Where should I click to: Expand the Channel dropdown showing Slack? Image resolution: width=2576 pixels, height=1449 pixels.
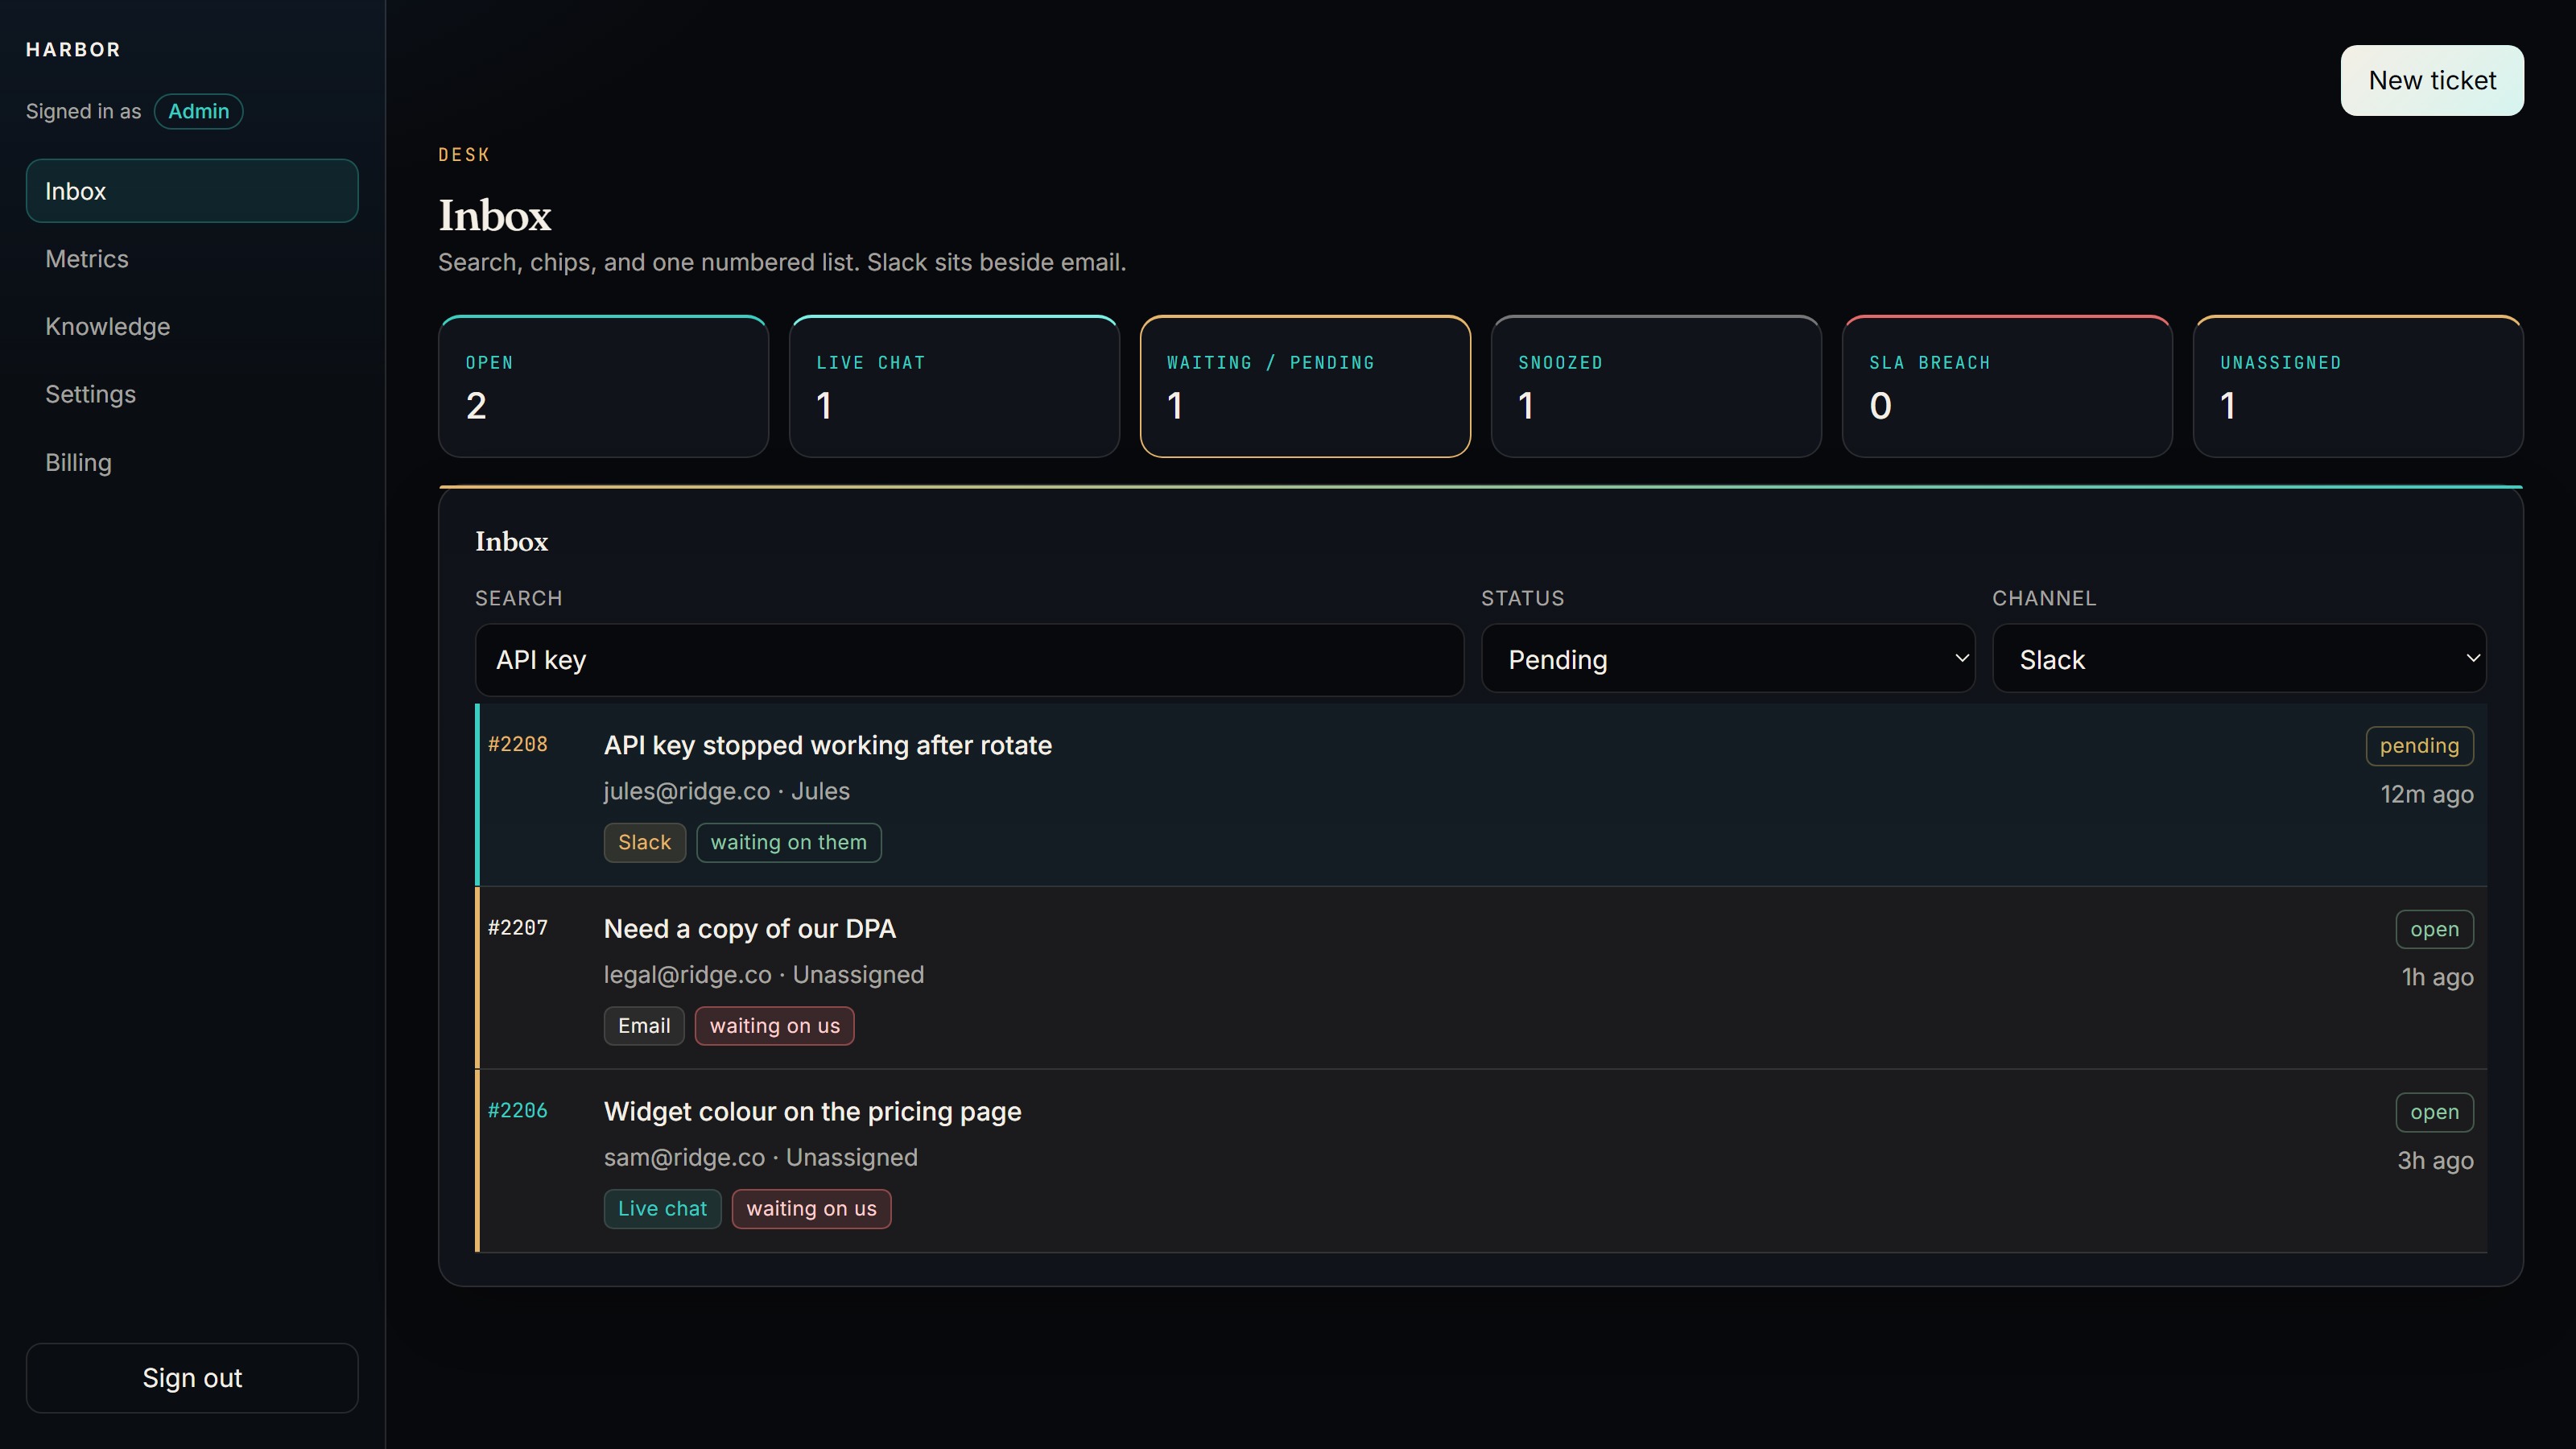tap(2239, 659)
